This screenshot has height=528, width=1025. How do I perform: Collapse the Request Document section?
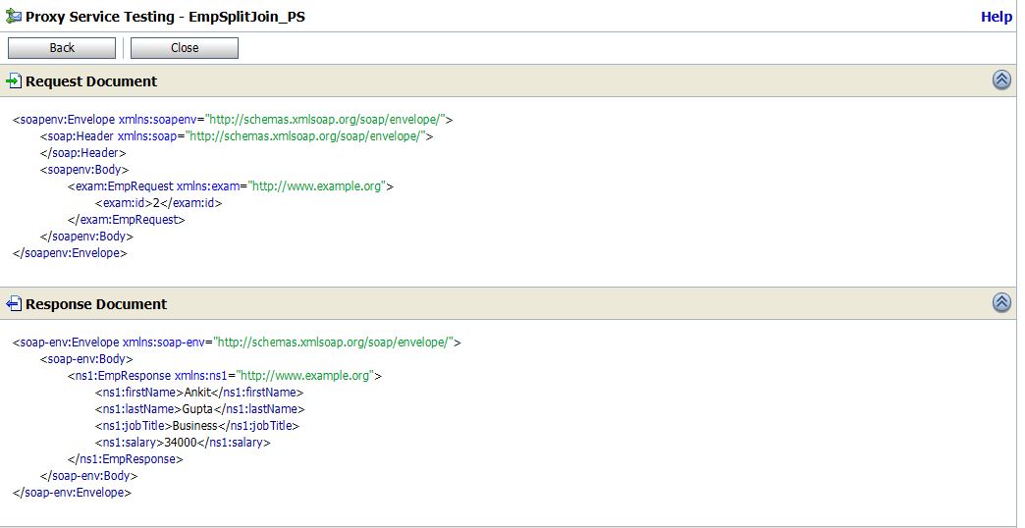tap(1001, 80)
